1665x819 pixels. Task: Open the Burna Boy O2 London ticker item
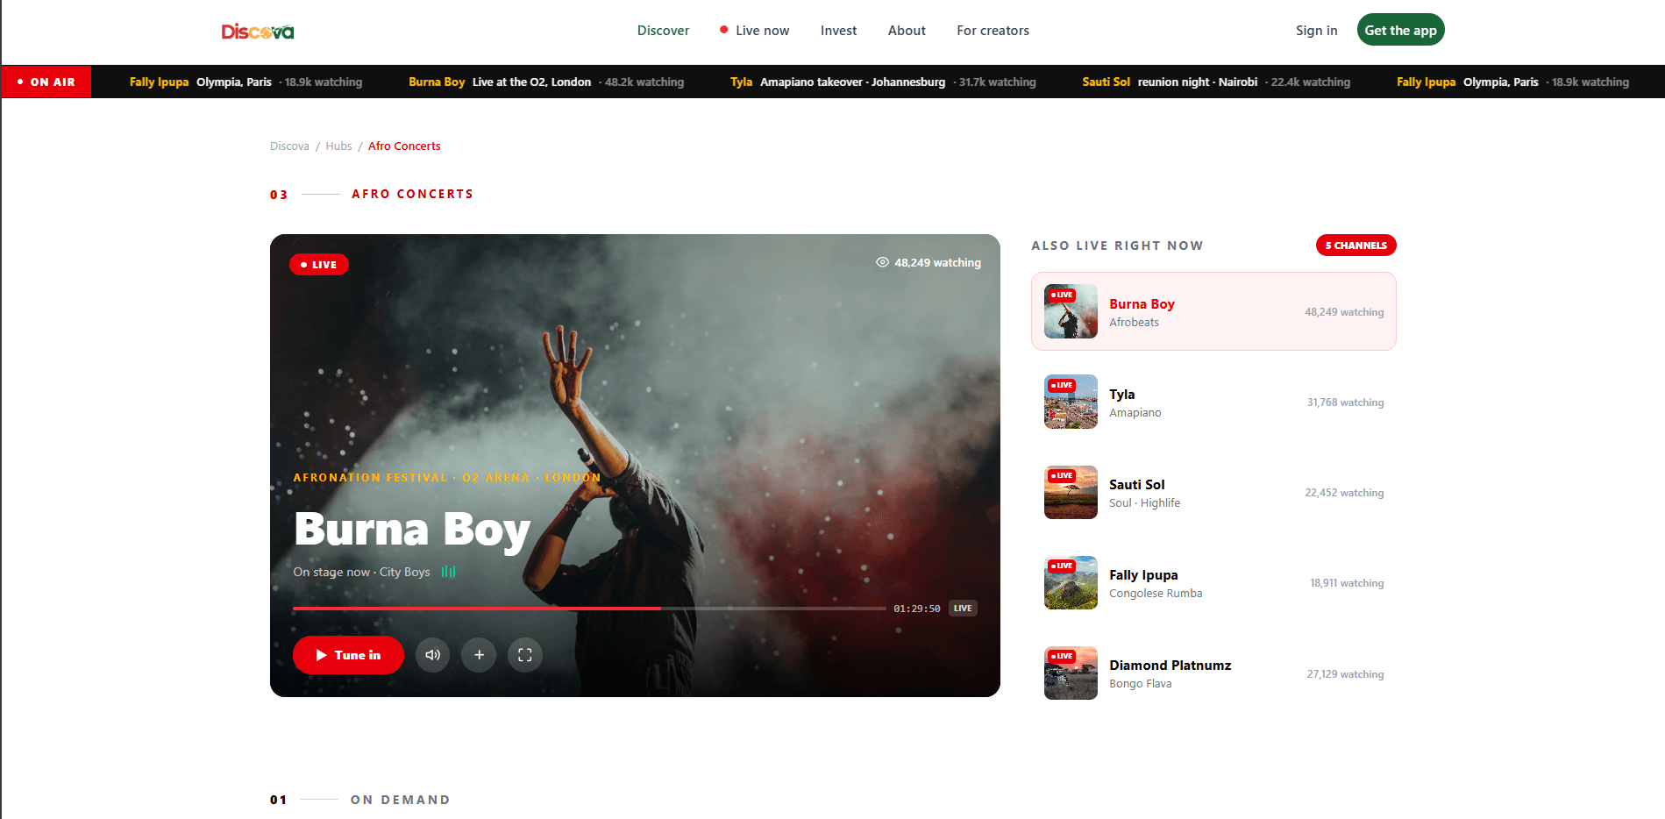tap(546, 82)
